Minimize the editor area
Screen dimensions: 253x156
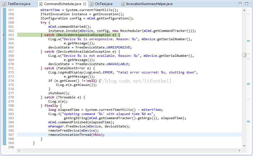point(240,3)
